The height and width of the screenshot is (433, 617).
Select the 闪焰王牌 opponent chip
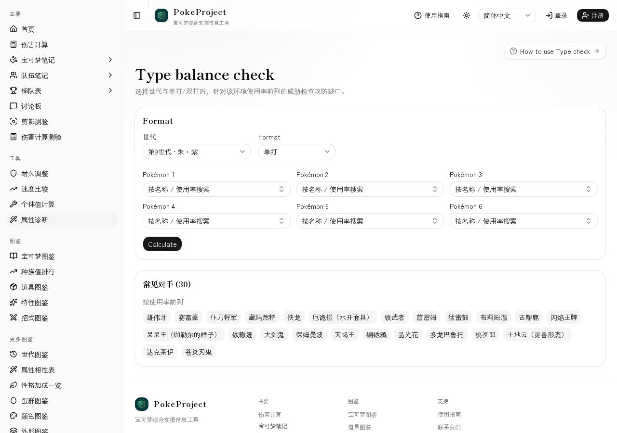[x=564, y=317]
